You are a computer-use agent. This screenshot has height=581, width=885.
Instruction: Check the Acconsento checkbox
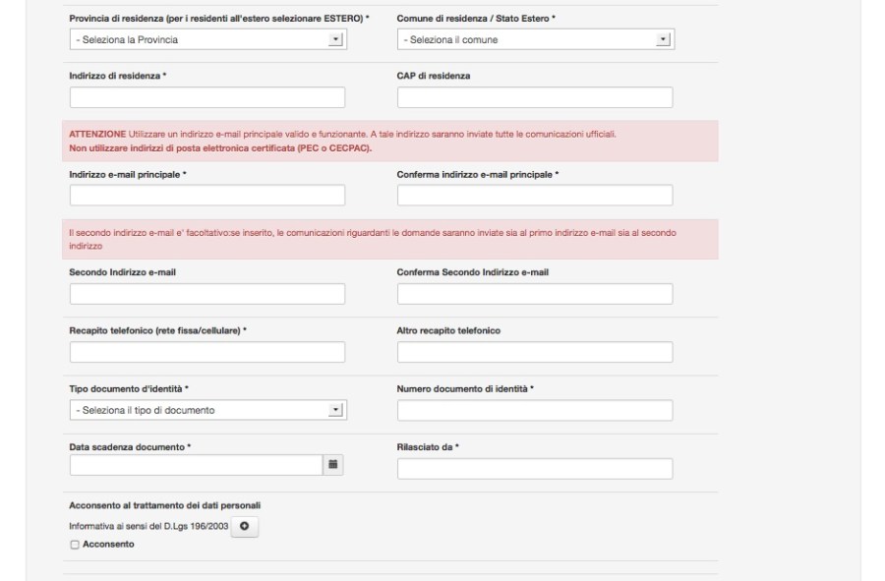(x=74, y=545)
